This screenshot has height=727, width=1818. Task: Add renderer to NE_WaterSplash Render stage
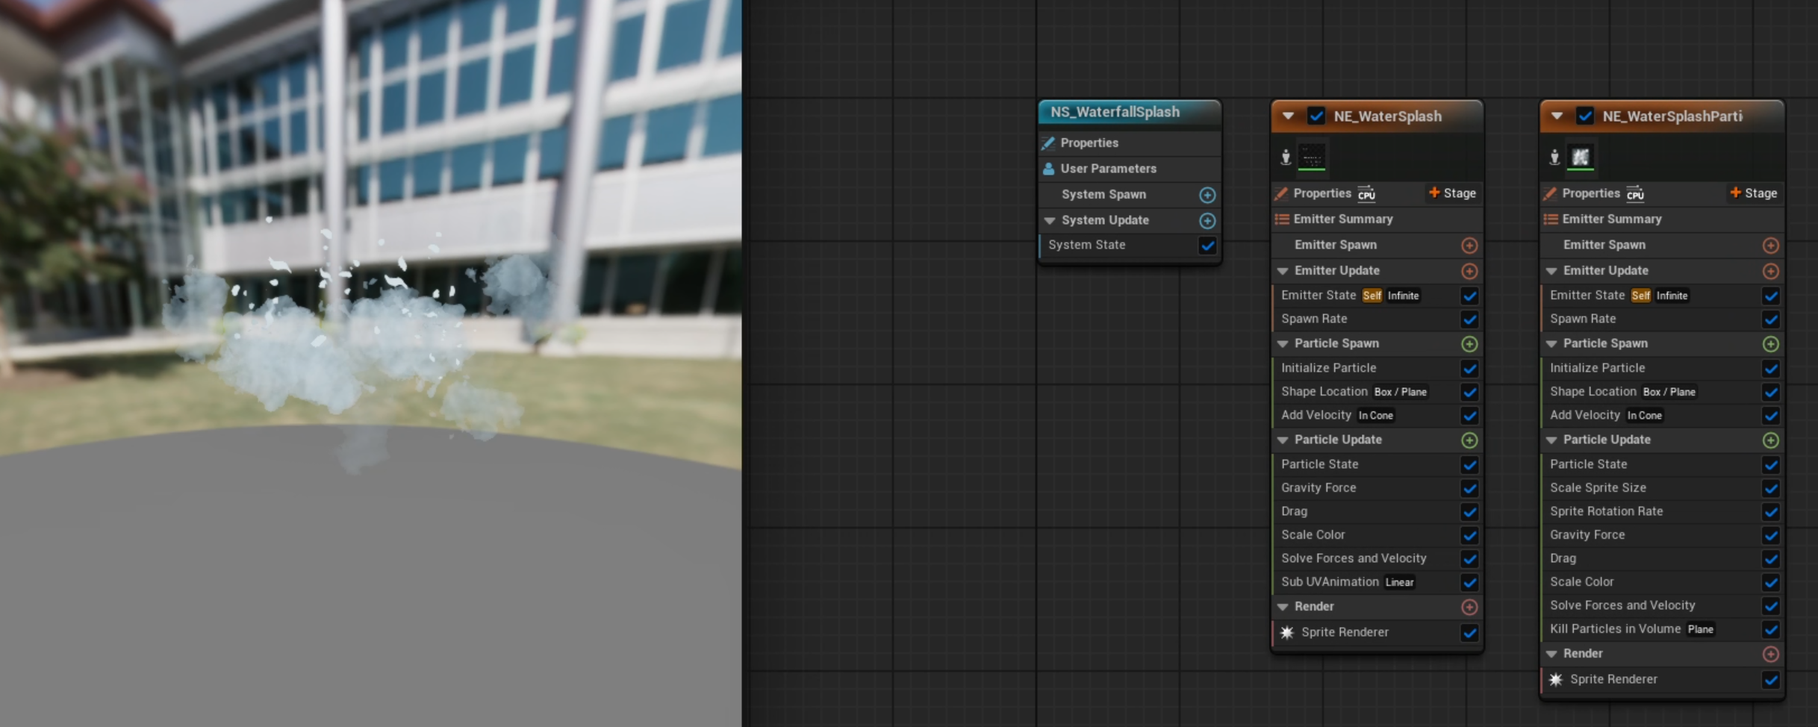pos(1469,608)
